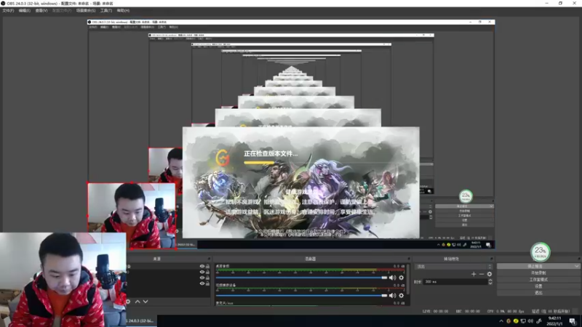
Task: Pop out the sources dock panel icon
Action: click(x=209, y=259)
